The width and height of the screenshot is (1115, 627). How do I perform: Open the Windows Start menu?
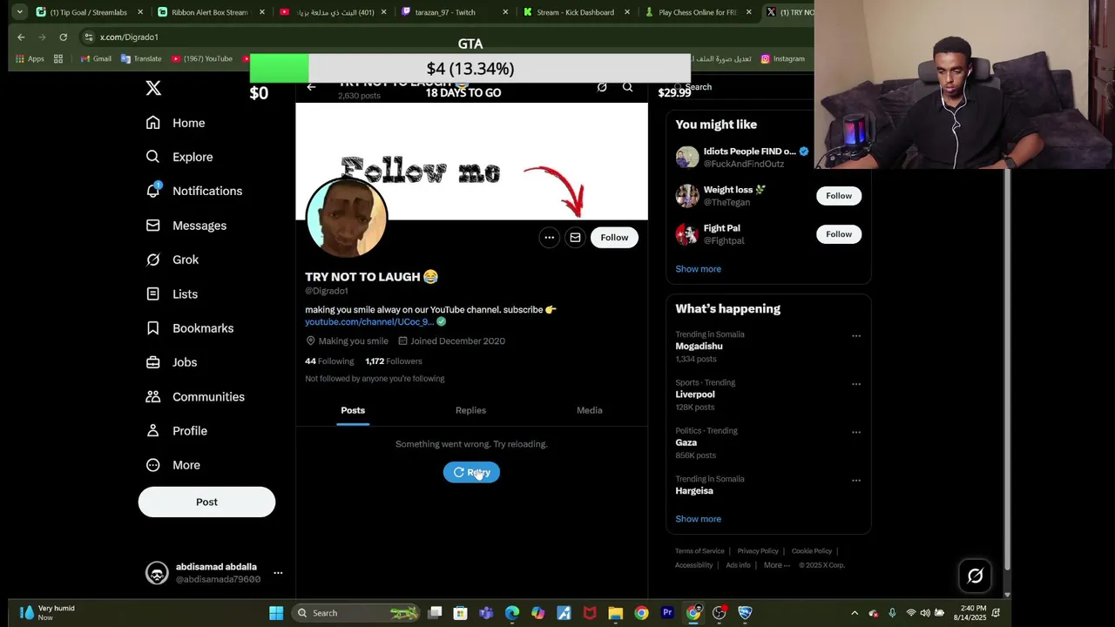(276, 613)
